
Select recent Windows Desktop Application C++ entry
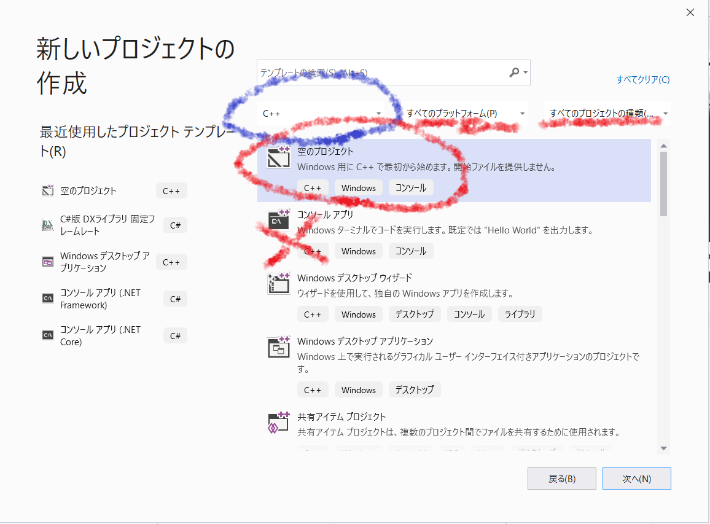114,262
